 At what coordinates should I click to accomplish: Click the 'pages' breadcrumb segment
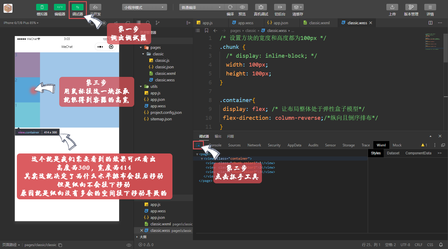[236, 30]
